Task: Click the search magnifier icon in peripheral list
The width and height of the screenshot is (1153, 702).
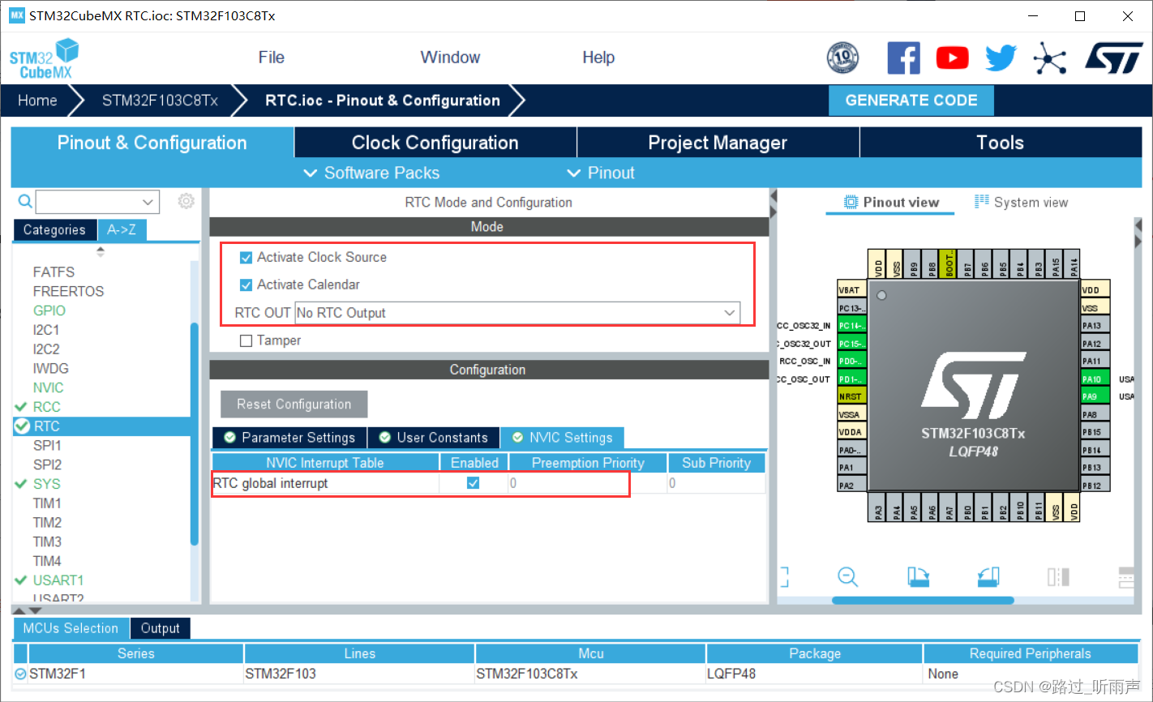Action: pyautogui.click(x=25, y=201)
